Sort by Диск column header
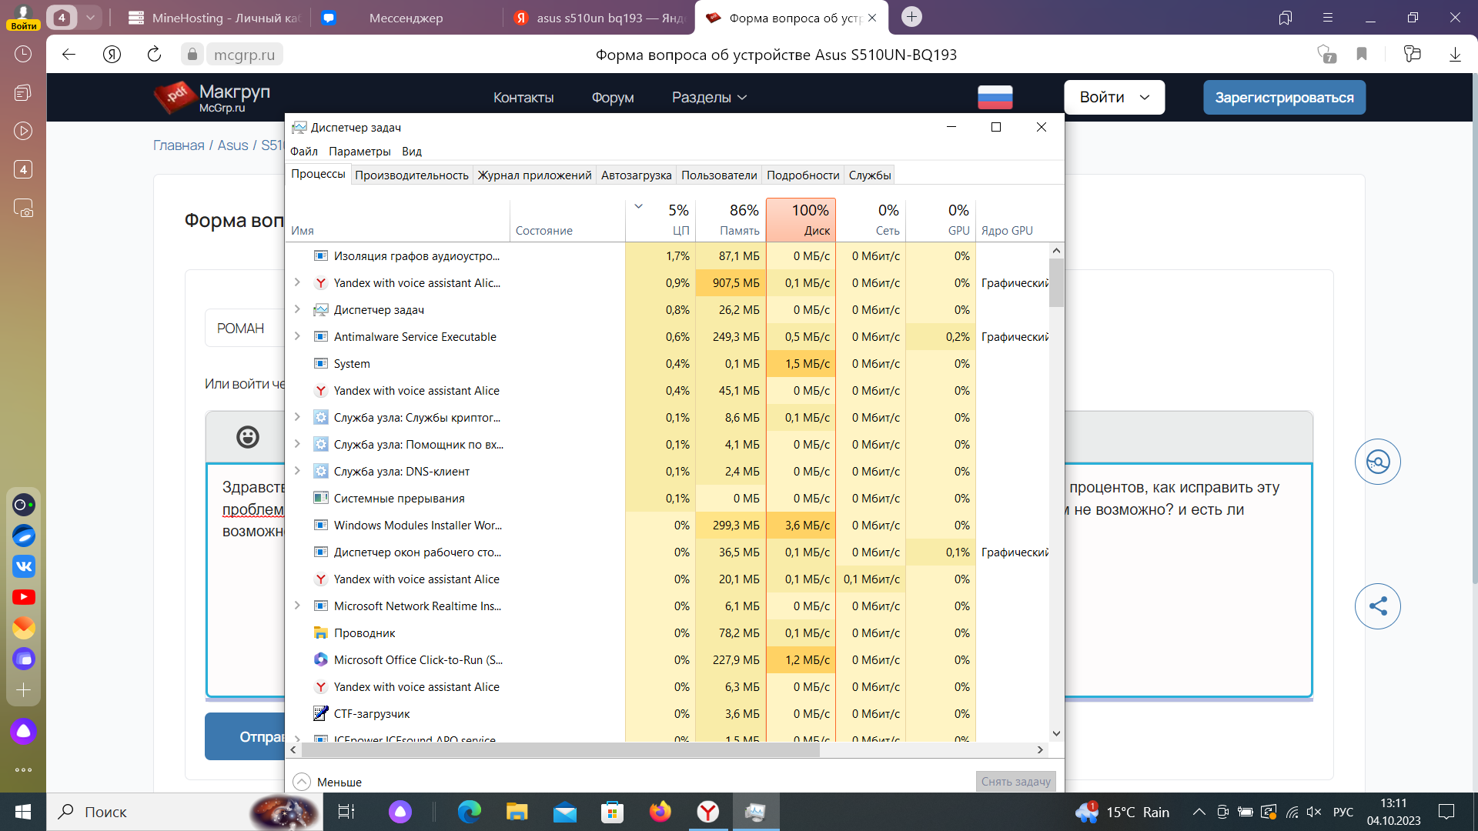This screenshot has width=1478, height=831. pyautogui.click(x=801, y=219)
